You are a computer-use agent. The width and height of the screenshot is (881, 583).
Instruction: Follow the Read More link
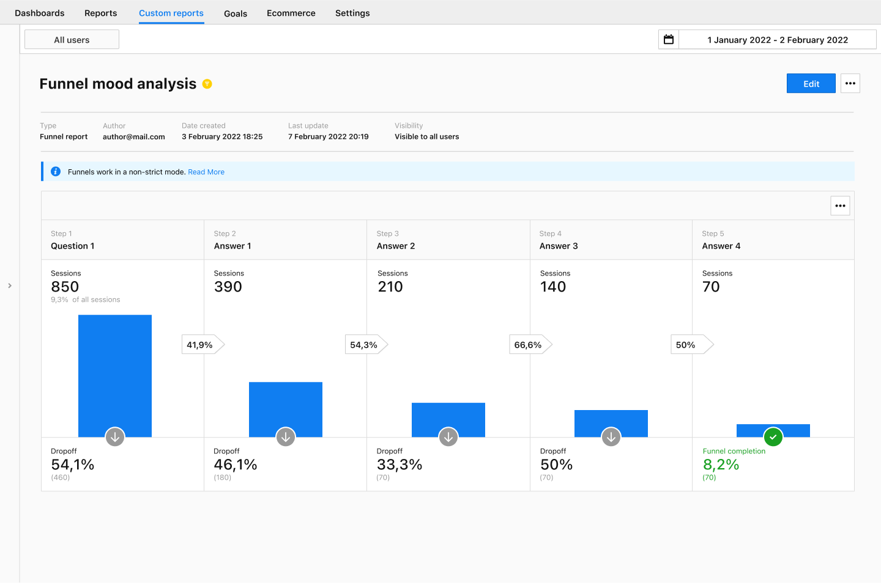206,172
